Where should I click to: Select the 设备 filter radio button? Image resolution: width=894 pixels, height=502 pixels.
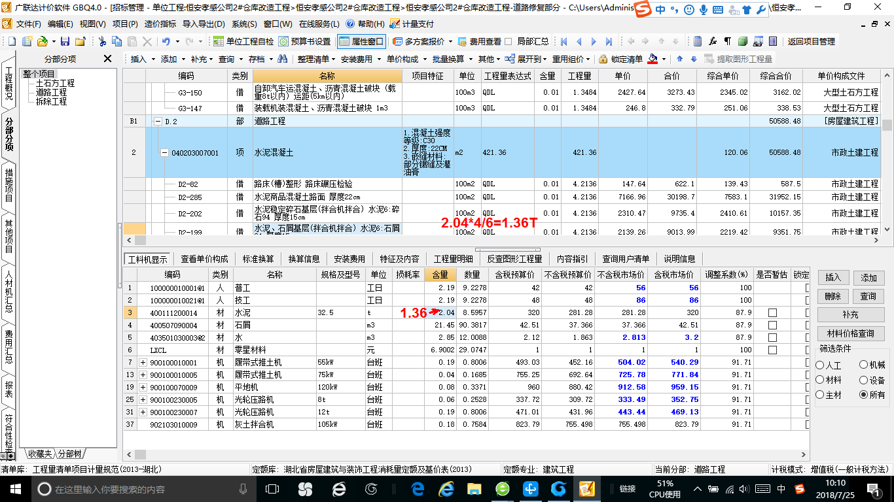[864, 380]
